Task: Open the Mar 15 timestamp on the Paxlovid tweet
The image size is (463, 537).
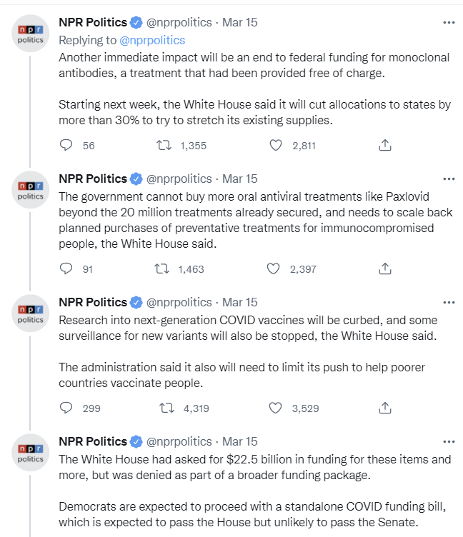Action: [x=240, y=179]
